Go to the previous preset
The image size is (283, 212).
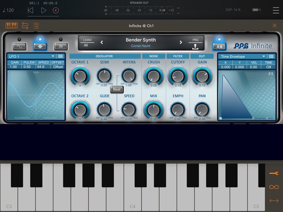(x=102, y=42)
